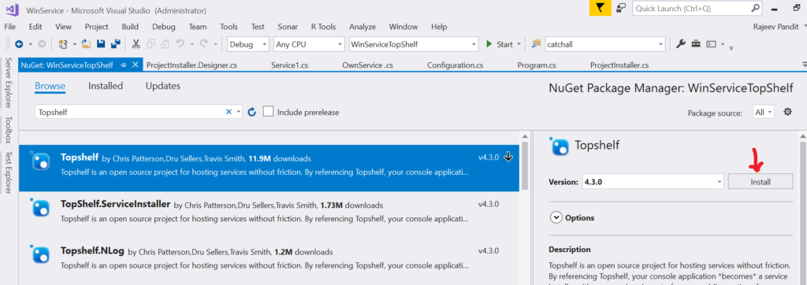Screen dimensions: 807x285
Task: Click the refresh icon beside the search box
Action: [x=251, y=112]
